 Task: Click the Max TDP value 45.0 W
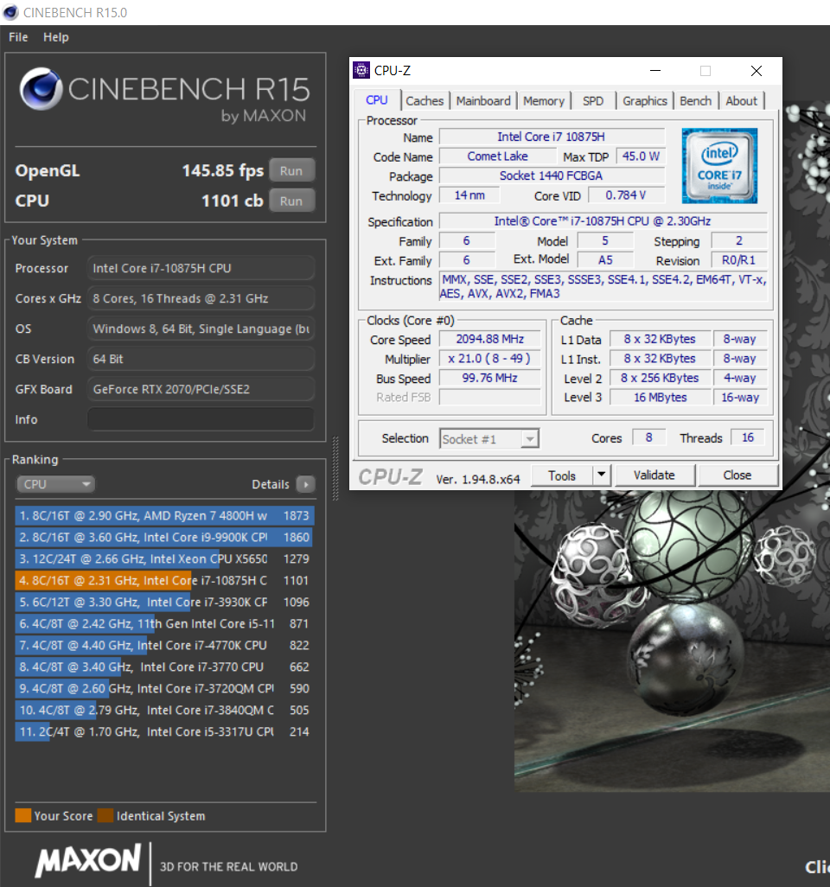(x=641, y=156)
